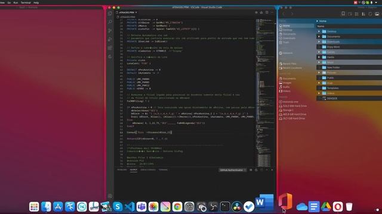Close the open PRW editor tab

[136, 12]
